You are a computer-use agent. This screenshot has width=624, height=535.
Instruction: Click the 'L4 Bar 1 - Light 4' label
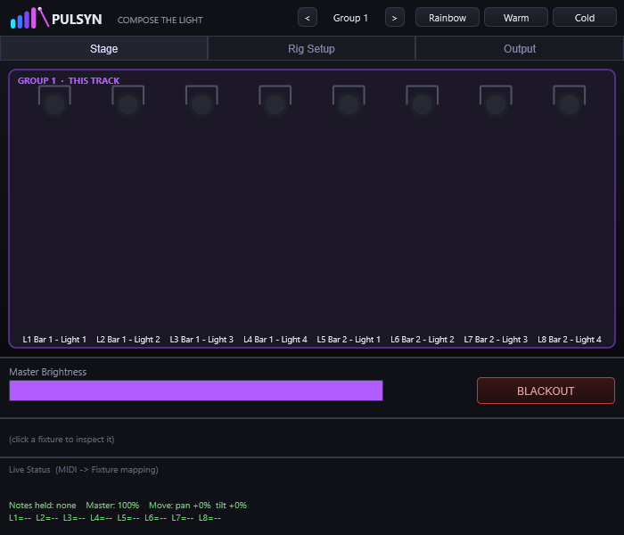click(x=275, y=340)
